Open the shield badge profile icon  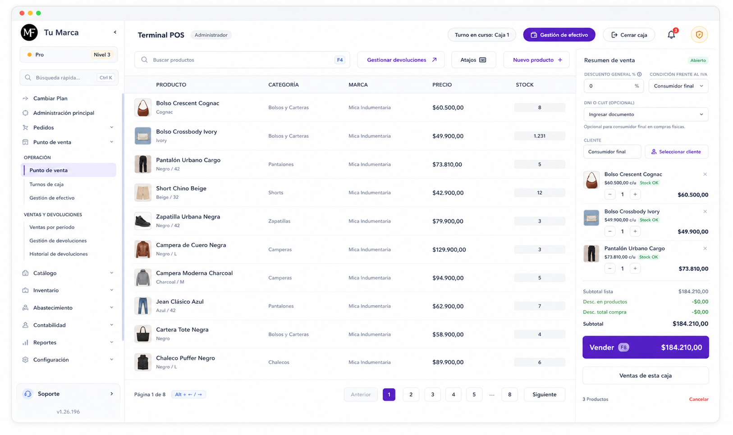pyautogui.click(x=699, y=35)
